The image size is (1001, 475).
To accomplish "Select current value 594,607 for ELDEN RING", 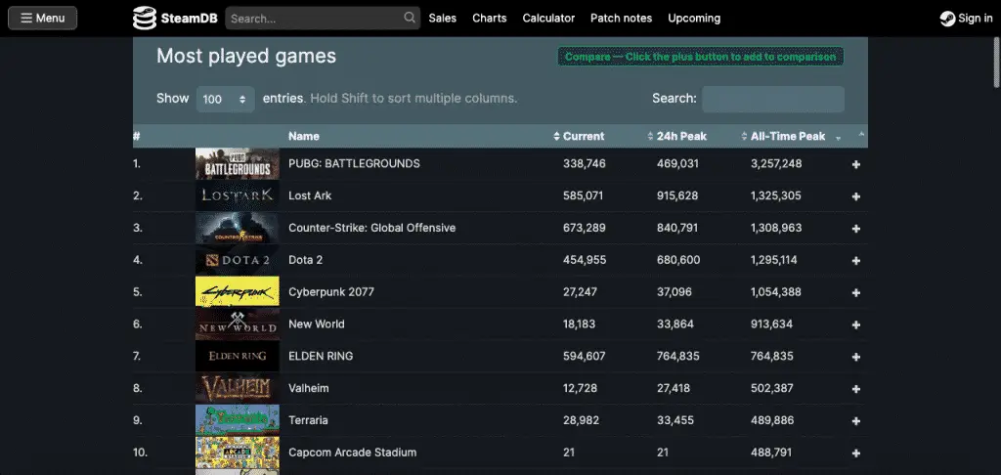I will coord(585,356).
